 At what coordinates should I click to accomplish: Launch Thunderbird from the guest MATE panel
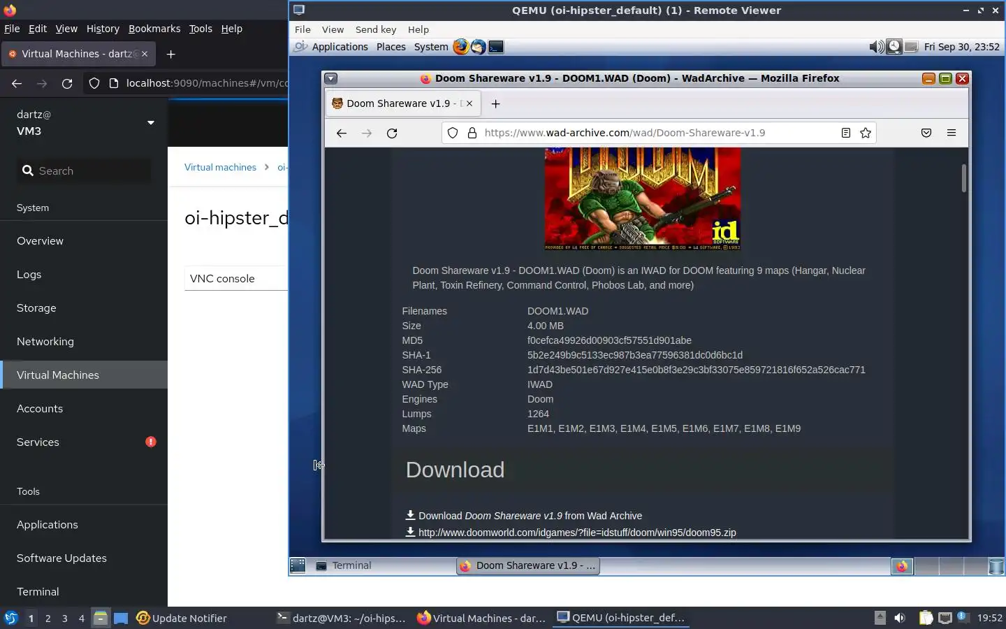tap(478, 47)
